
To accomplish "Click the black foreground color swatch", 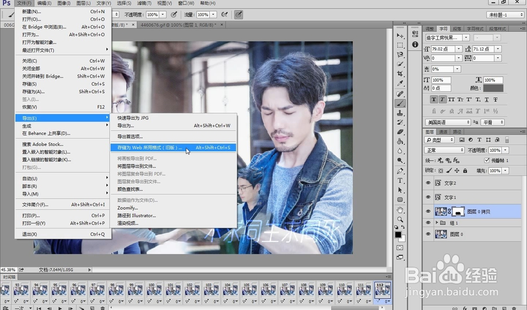I will coord(398,235).
